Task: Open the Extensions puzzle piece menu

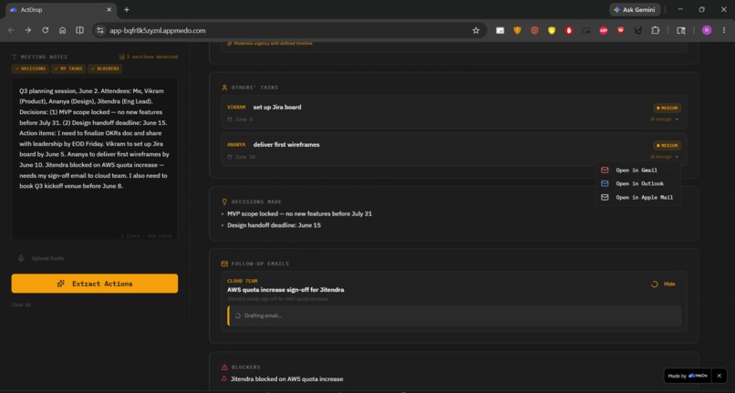Action: pyautogui.click(x=656, y=30)
